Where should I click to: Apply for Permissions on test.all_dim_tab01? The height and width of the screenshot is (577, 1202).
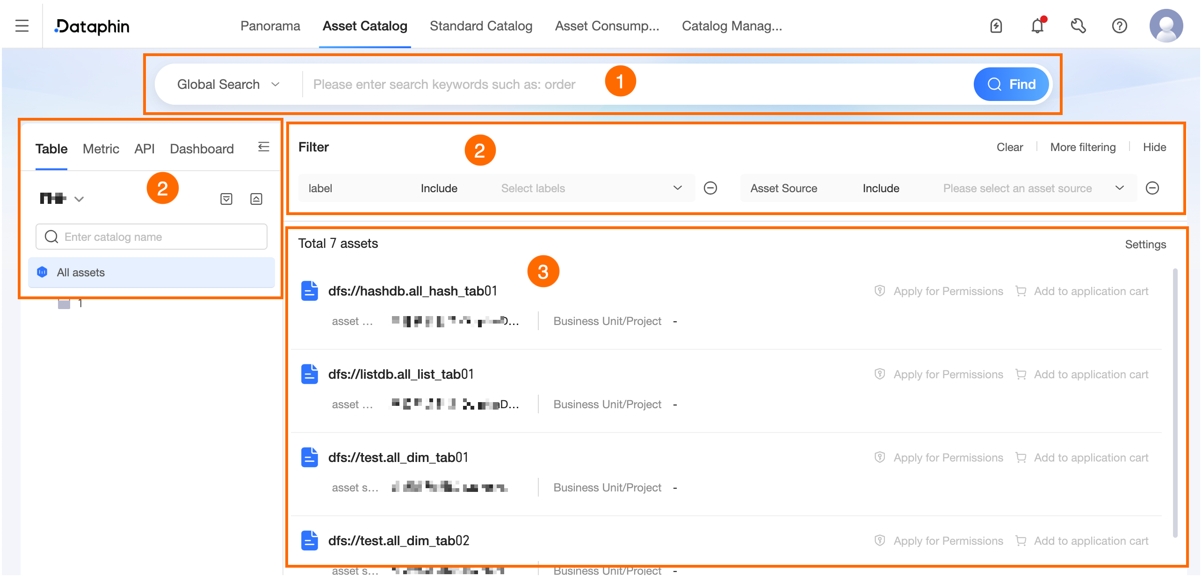tap(939, 458)
